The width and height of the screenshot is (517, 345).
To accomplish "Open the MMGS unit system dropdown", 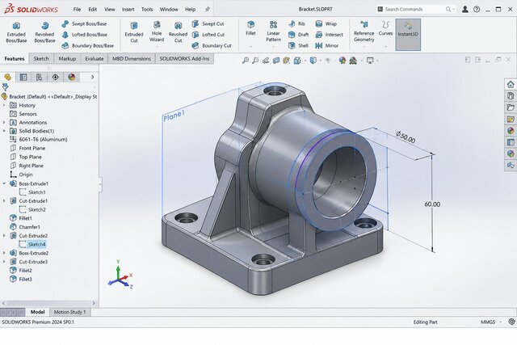I will point(491,322).
